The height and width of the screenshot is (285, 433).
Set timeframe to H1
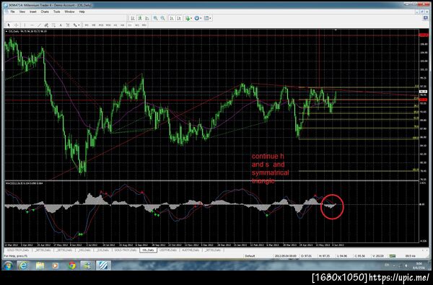pos(115,25)
